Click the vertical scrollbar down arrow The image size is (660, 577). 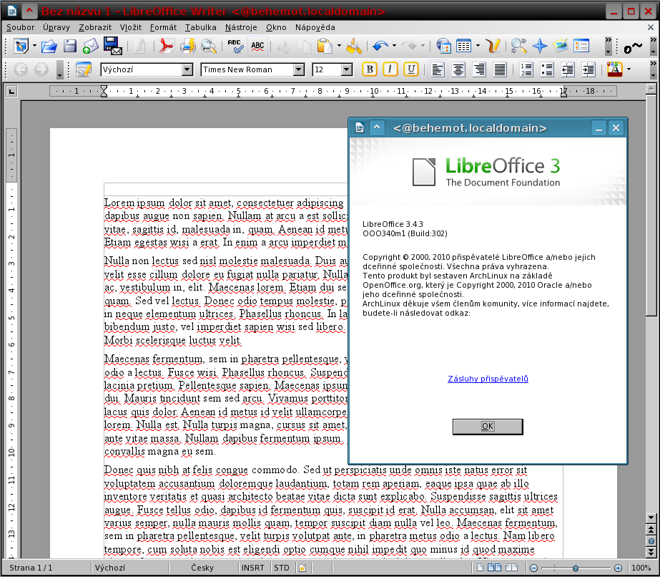point(651,518)
